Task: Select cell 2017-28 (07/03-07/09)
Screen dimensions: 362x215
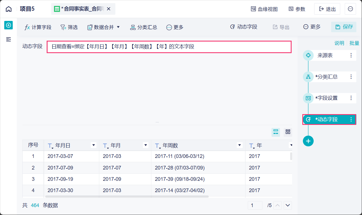Action: (198, 168)
